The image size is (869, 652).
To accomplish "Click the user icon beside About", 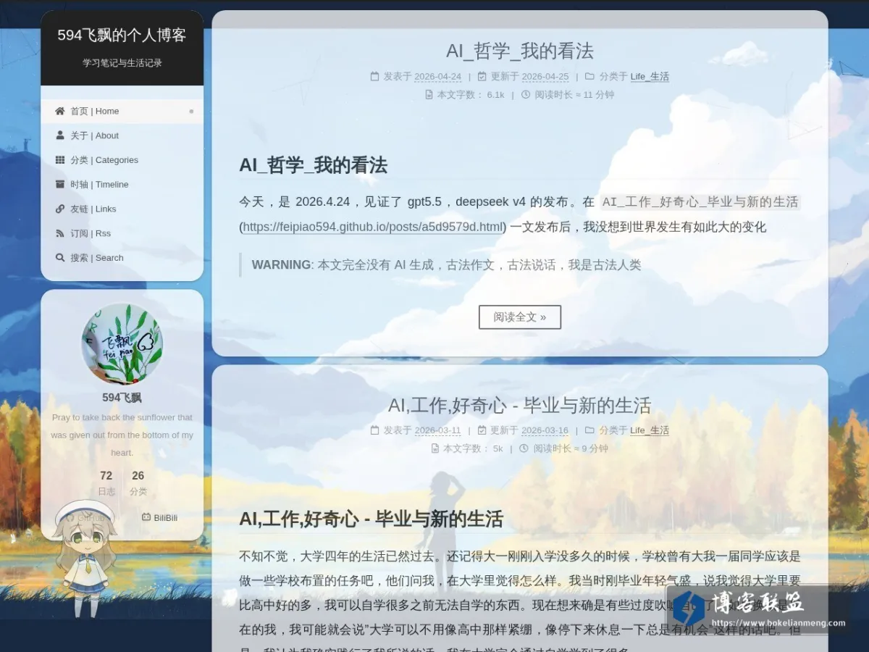I will [x=60, y=135].
